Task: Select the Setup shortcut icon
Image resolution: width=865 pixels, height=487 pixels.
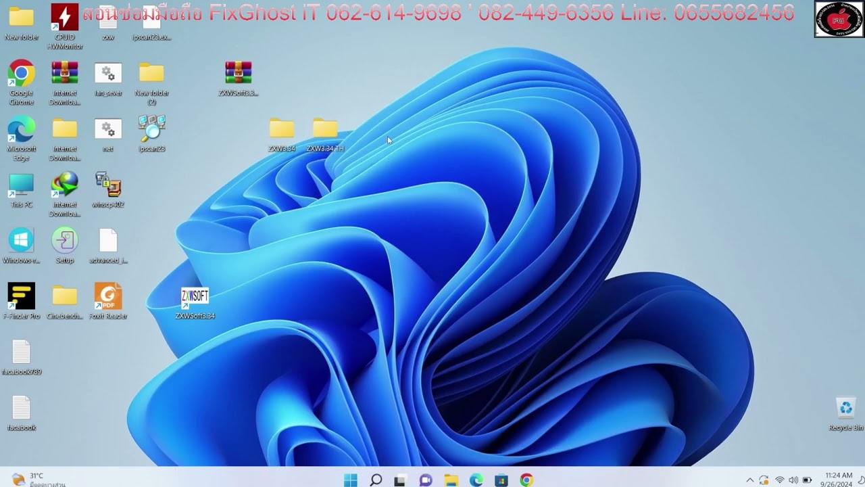Action: pos(65,246)
